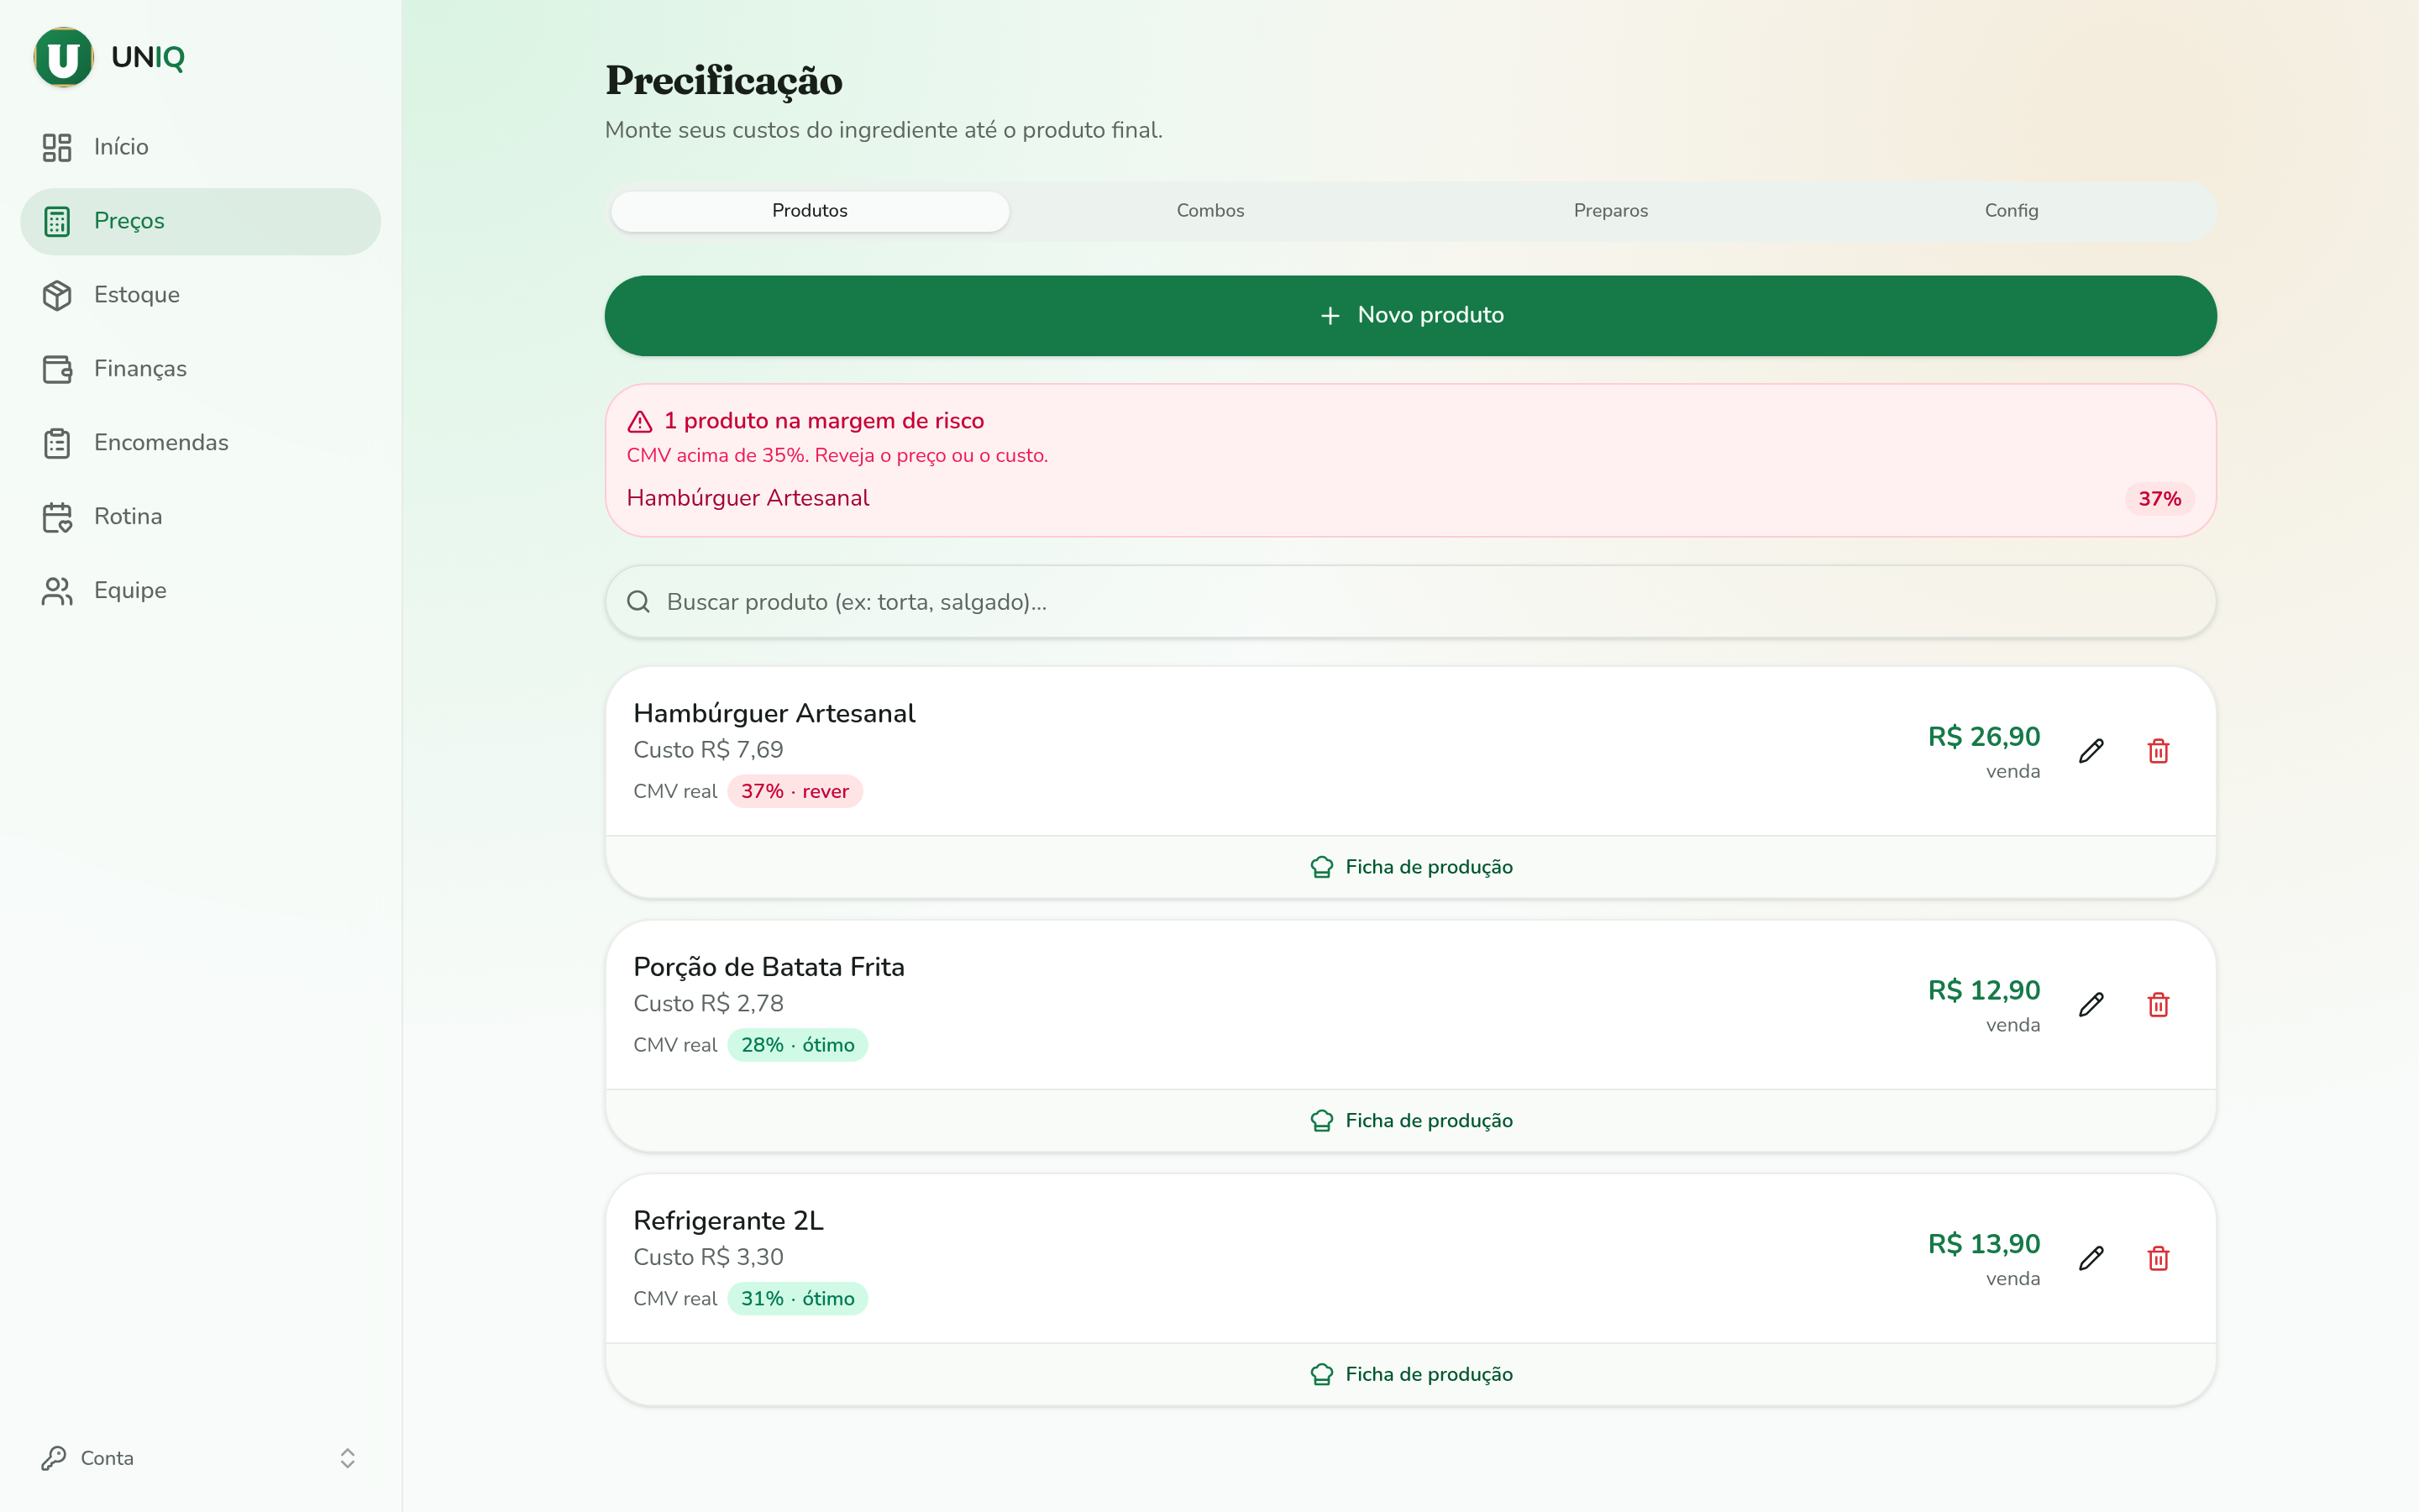The width and height of the screenshot is (2419, 1512).
Task: Expand the Conta account menu
Action: click(x=200, y=1458)
